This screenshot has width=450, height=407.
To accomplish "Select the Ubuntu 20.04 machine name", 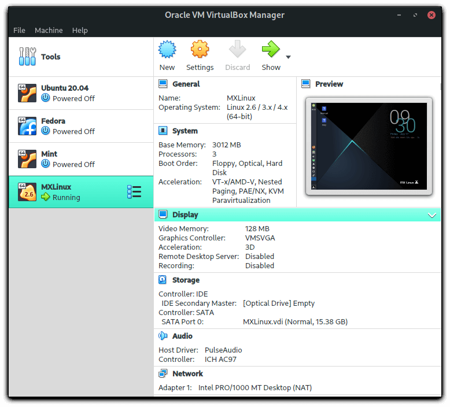I will 65,88.
